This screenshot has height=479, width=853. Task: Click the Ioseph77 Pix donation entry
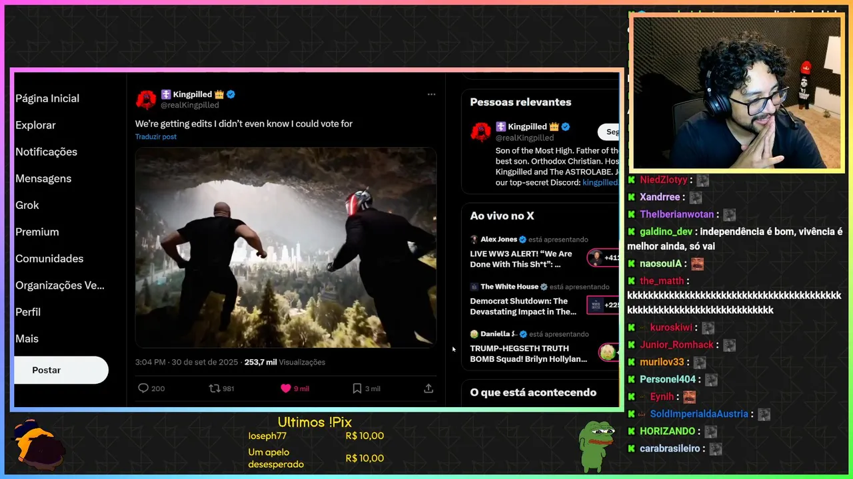(316, 436)
